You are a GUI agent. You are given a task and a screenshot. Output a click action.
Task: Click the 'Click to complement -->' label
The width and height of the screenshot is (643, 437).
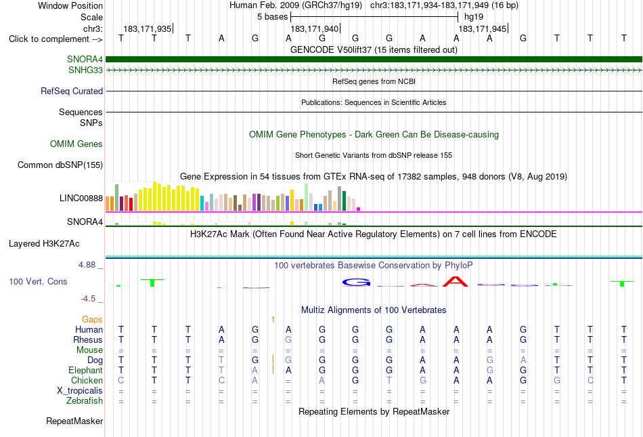(56, 39)
